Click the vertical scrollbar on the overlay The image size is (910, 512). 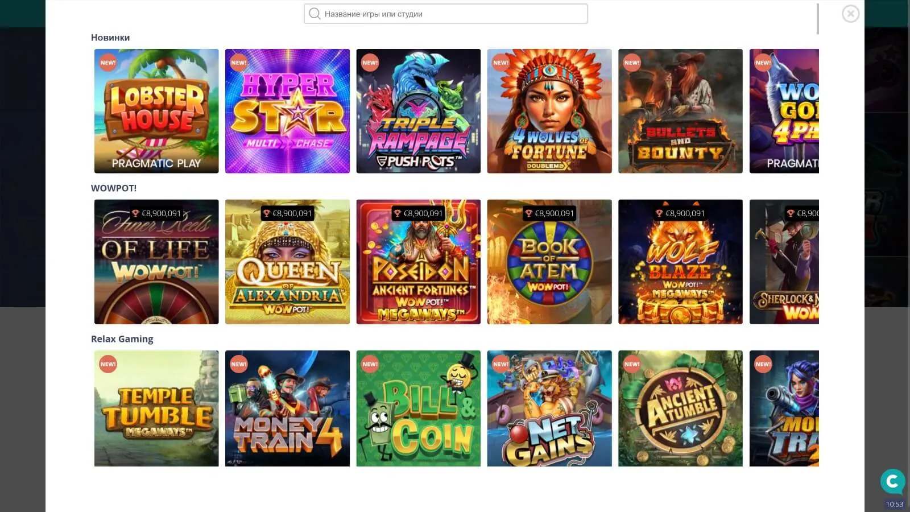pos(818,19)
